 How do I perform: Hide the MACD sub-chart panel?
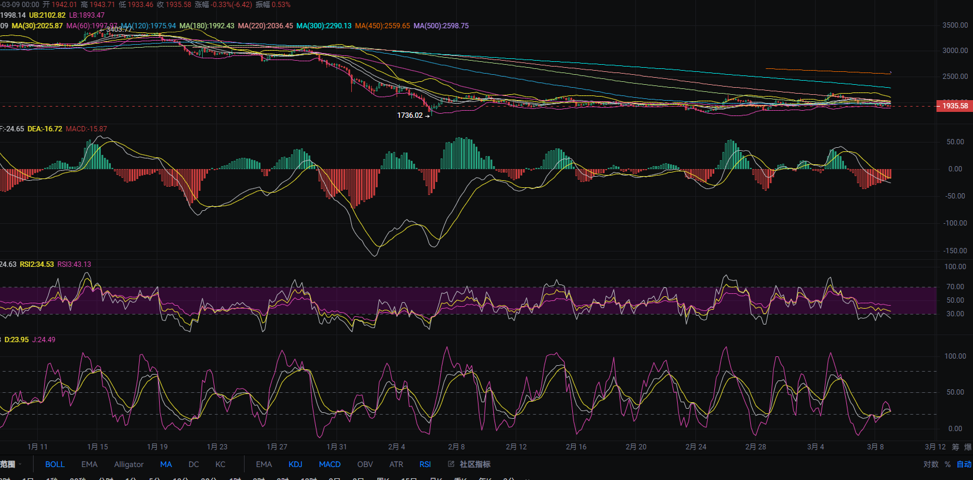[x=329, y=464]
